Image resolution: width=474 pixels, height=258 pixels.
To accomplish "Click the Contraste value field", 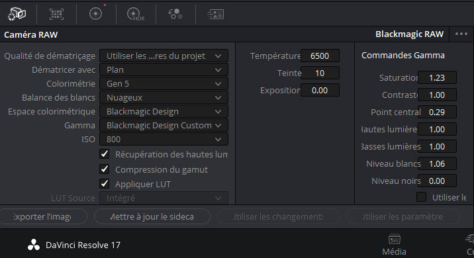I will point(437,95).
